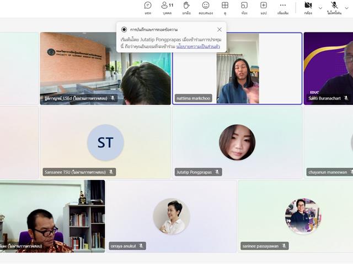Add an app to the meeting
Screen dimensions: 353x264
(264, 8)
